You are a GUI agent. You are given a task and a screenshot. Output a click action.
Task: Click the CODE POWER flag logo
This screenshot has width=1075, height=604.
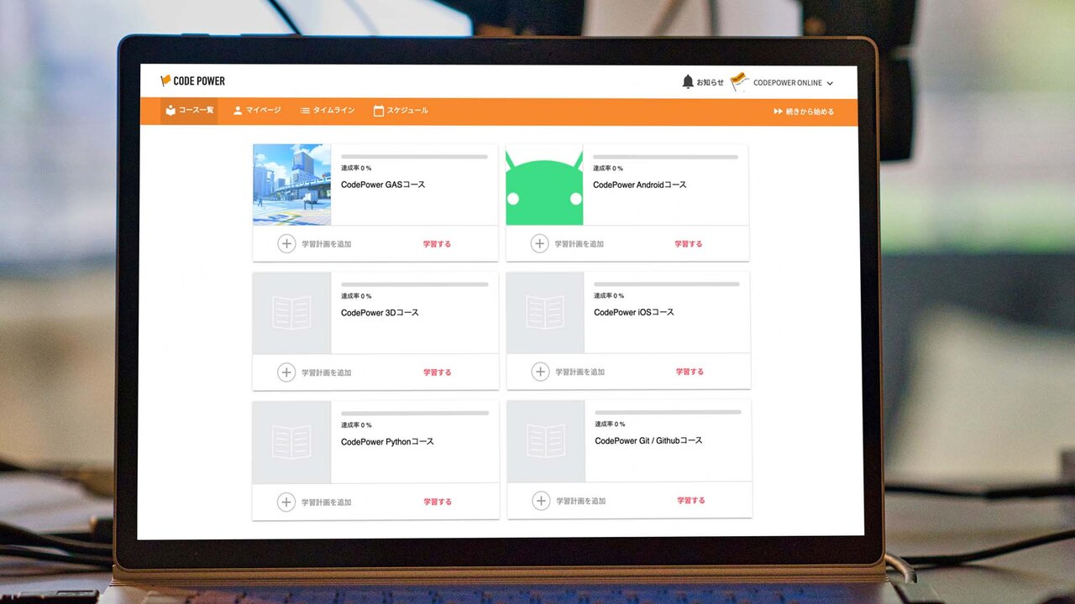pyautogui.click(x=192, y=81)
